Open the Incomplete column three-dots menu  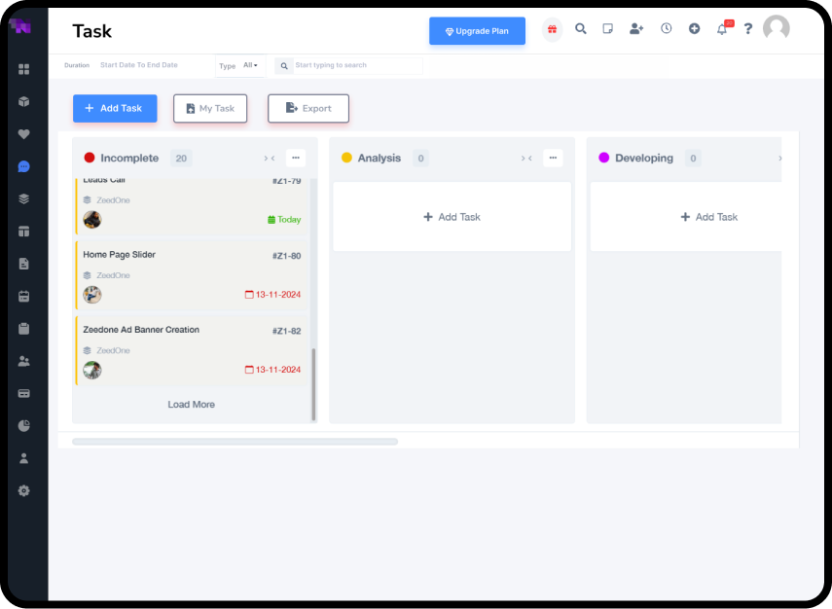coord(296,158)
